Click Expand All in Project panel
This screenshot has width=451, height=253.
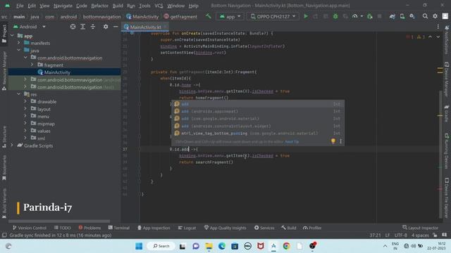(x=83, y=27)
